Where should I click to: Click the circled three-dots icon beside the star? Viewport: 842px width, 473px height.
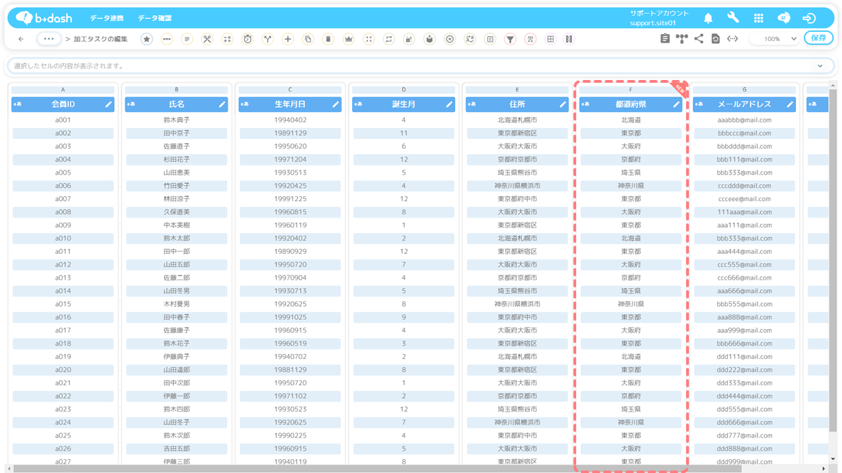click(167, 39)
